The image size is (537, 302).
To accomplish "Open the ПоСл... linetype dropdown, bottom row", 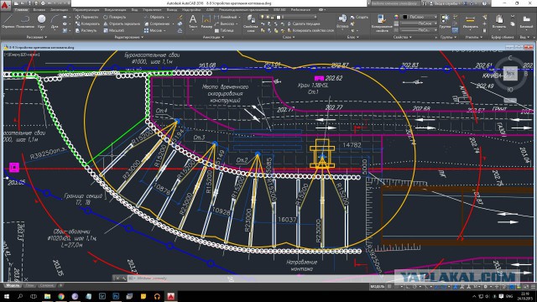I will pyautogui.click(x=420, y=30).
